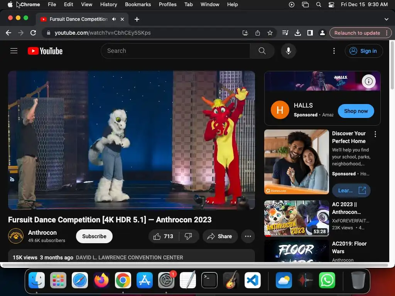Mute tab via speaker icon

[x=114, y=19]
